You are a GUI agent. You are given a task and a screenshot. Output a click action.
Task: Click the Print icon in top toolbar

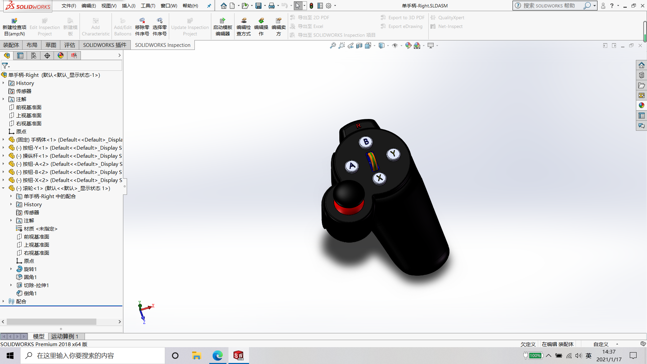click(272, 6)
